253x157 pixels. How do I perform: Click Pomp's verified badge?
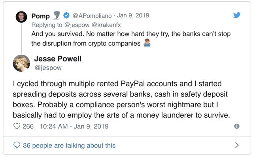pyautogui.click(x=66, y=15)
